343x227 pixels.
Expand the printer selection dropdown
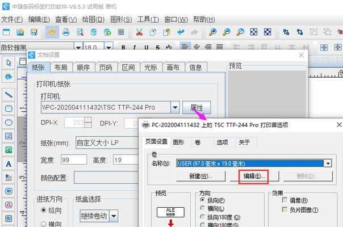pyautogui.click(x=175, y=107)
